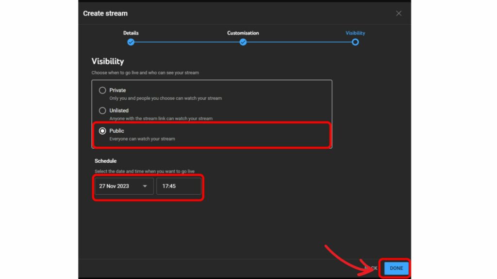This screenshot has width=497, height=279.
Task: Click 'Everyone can watch your stream' description
Action: tap(142, 139)
